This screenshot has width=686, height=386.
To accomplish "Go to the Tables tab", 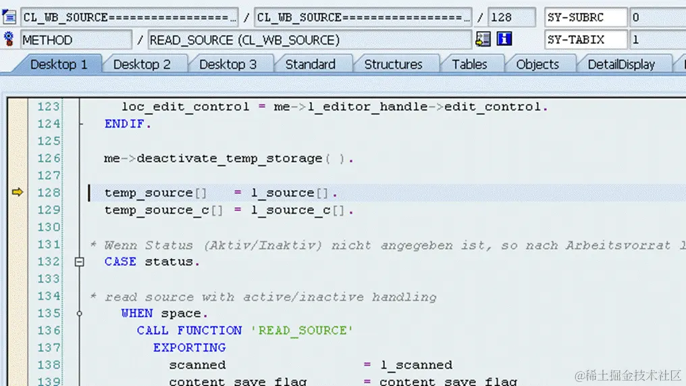I will coord(469,64).
